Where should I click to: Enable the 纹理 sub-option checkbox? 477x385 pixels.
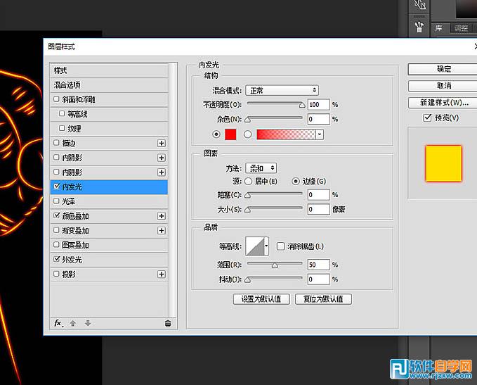click(x=62, y=128)
